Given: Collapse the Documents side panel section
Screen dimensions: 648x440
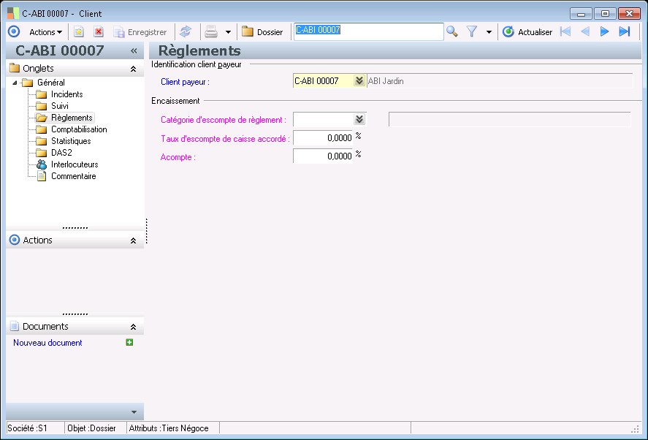Looking at the screenshot, I should click(133, 327).
